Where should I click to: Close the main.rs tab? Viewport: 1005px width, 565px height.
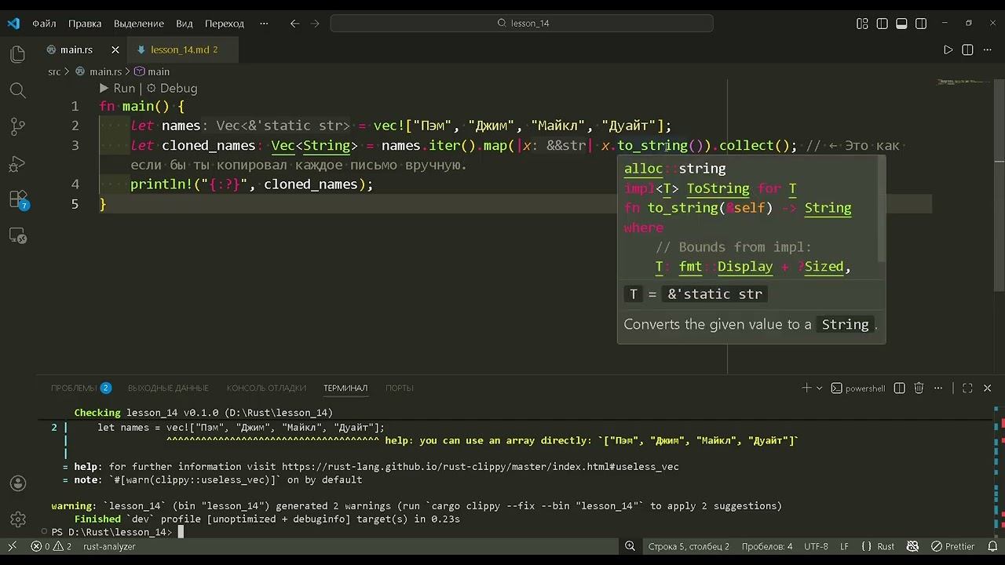click(115, 49)
